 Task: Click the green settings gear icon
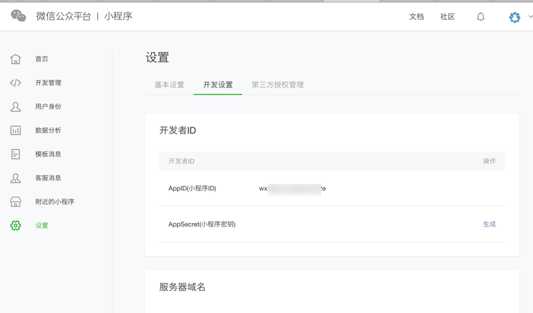pos(16,226)
